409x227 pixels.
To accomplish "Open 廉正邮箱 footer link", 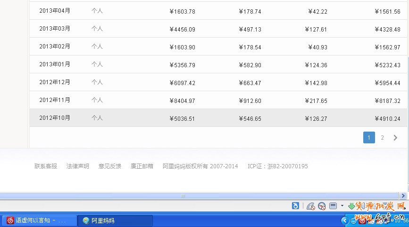I will [x=142, y=166].
